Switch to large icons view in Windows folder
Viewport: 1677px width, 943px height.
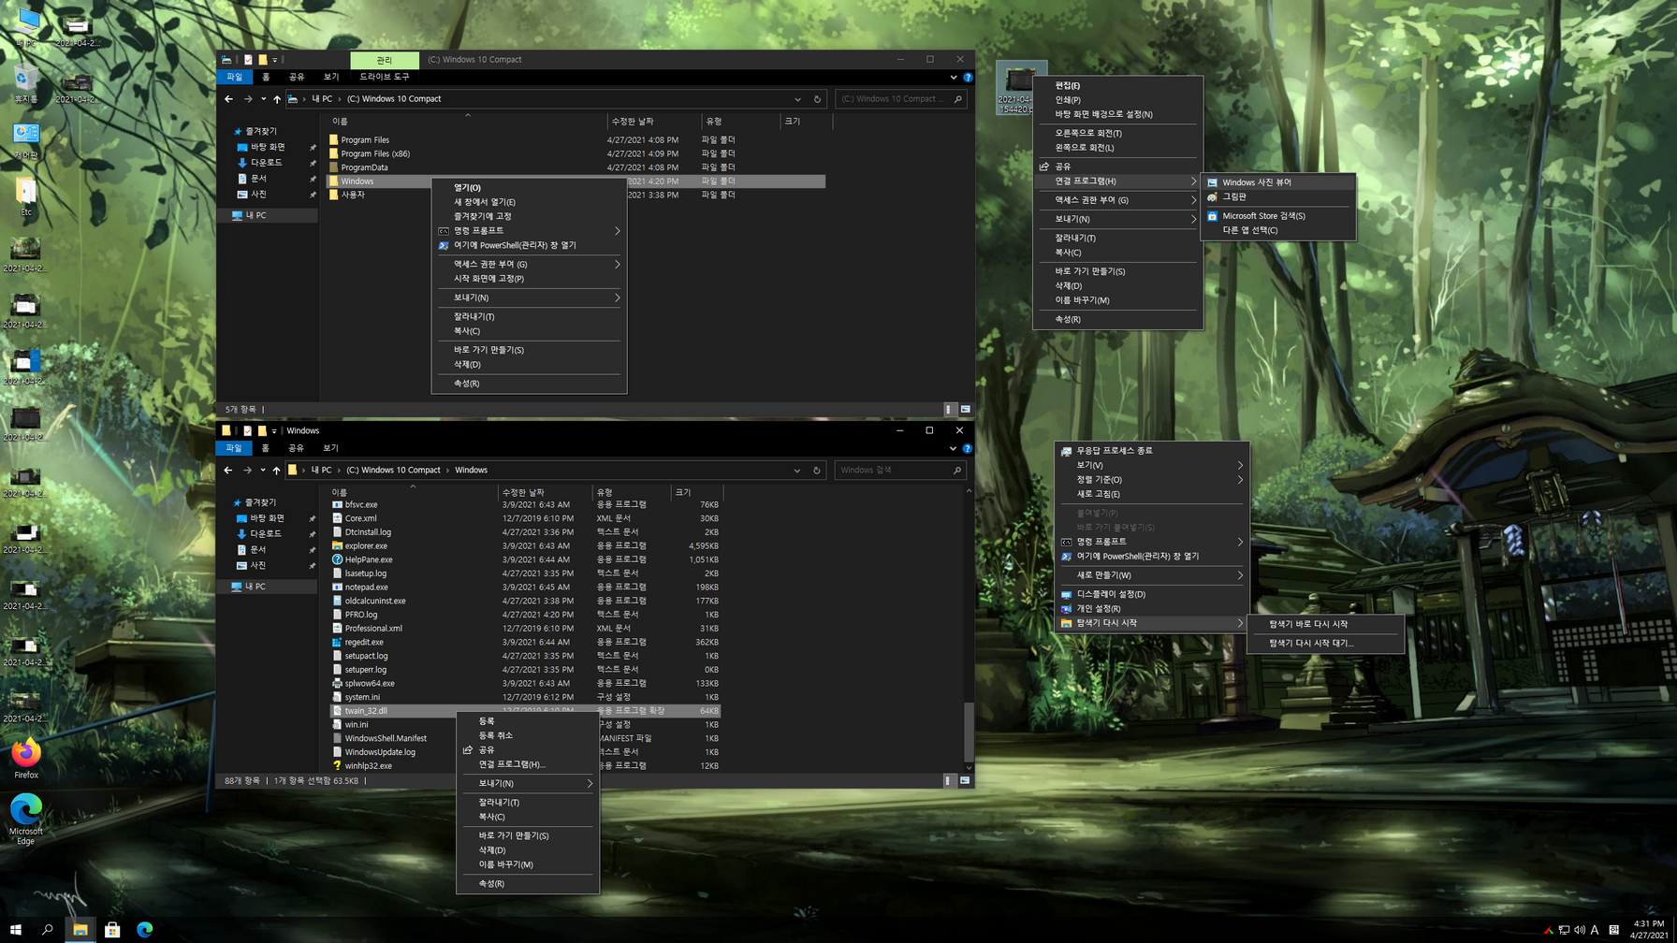(x=965, y=780)
